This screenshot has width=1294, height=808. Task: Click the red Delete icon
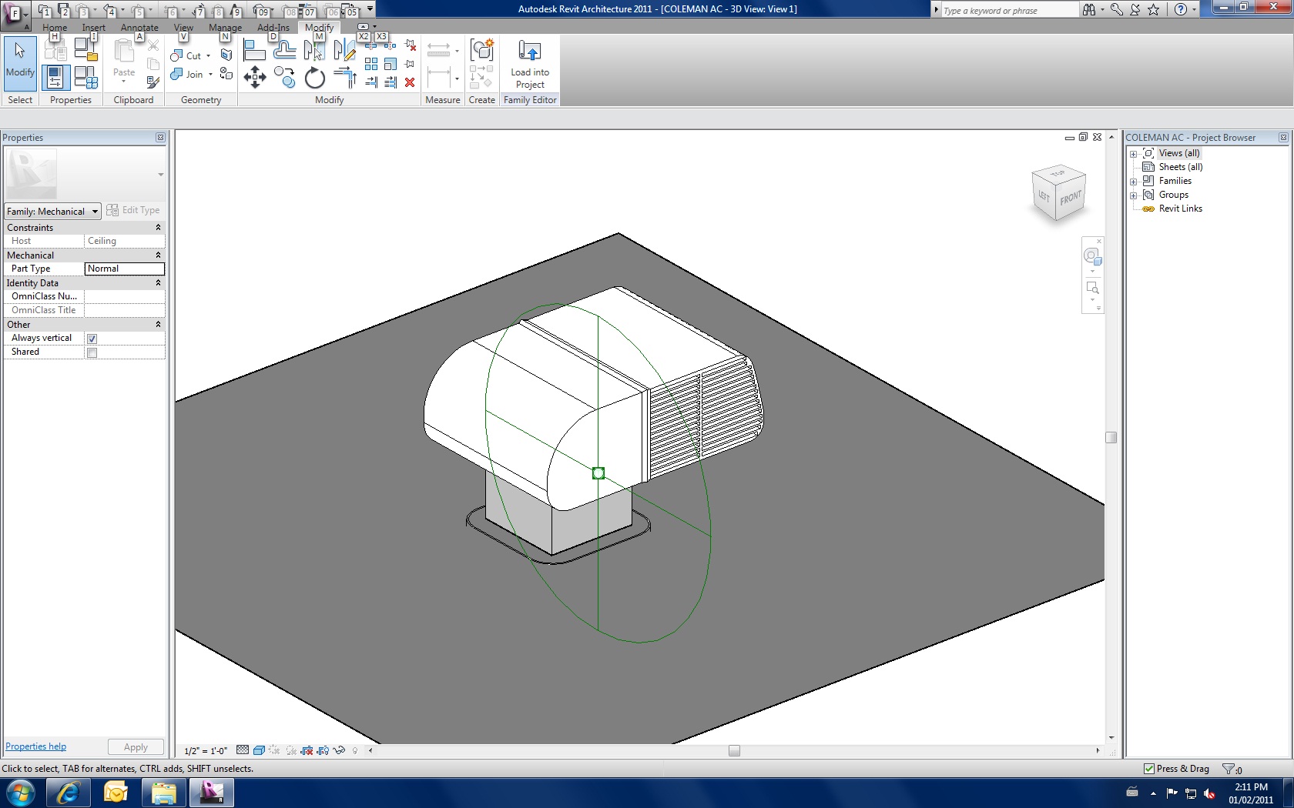[x=410, y=82]
